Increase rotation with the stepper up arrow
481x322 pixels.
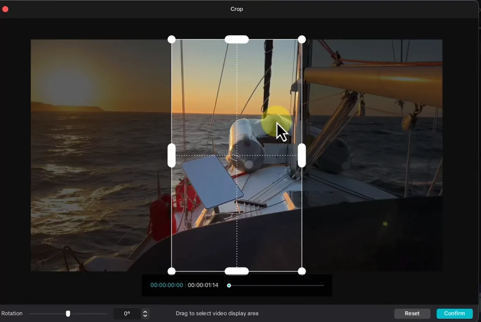(x=145, y=311)
